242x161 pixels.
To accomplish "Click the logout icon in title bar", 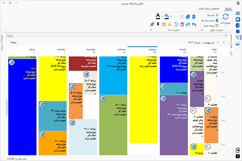I will [238, 3].
